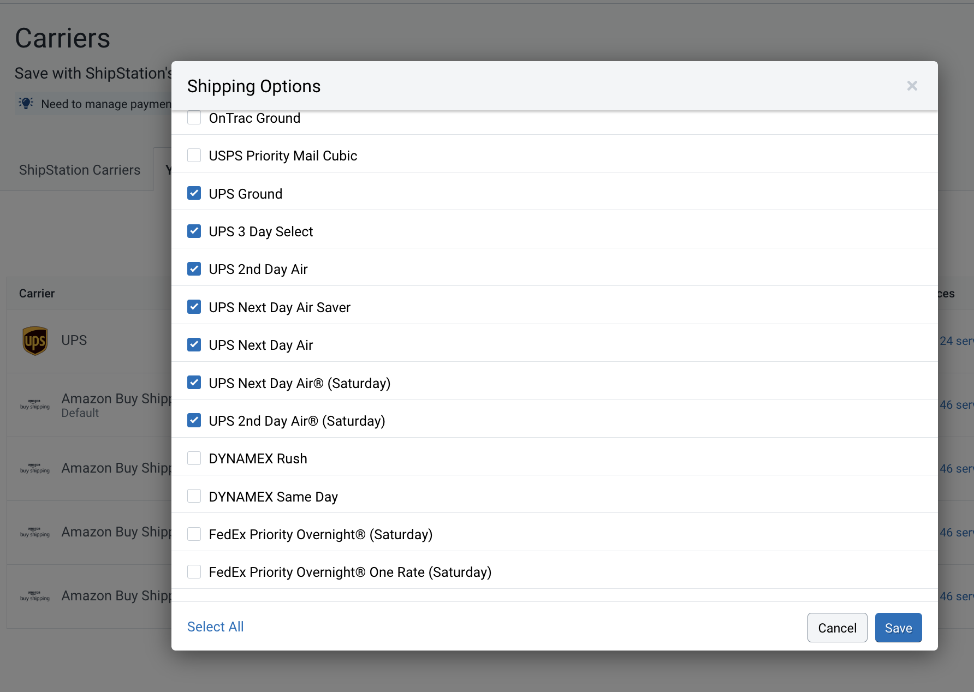Untick UPS 2nd Day Air® (Saturday)
Screen dimensions: 974x692
point(194,421)
